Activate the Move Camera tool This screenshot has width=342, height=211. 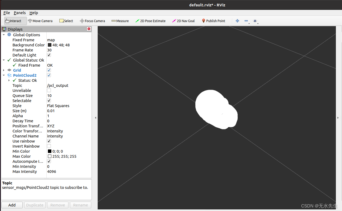click(x=40, y=21)
